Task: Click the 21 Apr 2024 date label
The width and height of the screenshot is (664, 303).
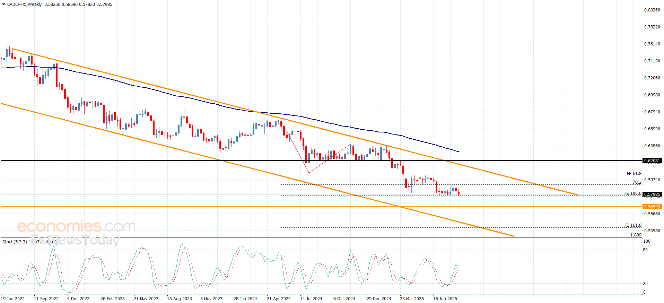Action: pyautogui.click(x=279, y=299)
